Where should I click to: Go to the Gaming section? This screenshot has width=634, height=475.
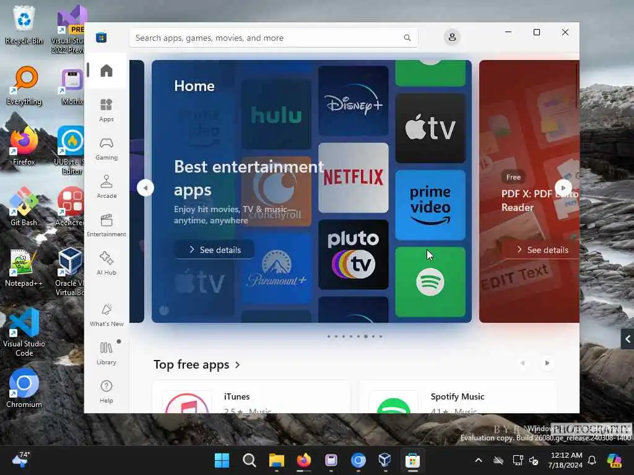click(x=106, y=148)
